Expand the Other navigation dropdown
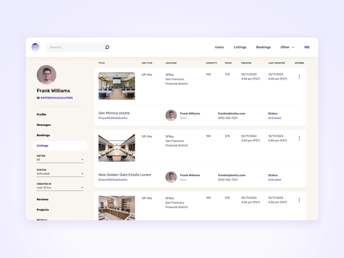The height and width of the screenshot is (258, 344). (x=287, y=47)
